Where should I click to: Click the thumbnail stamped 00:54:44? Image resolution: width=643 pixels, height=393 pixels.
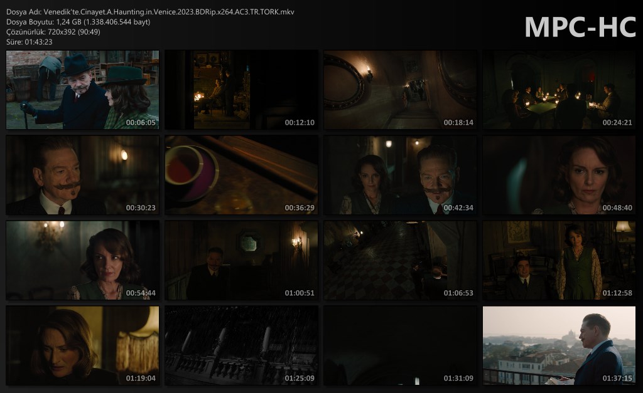tap(82, 260)
